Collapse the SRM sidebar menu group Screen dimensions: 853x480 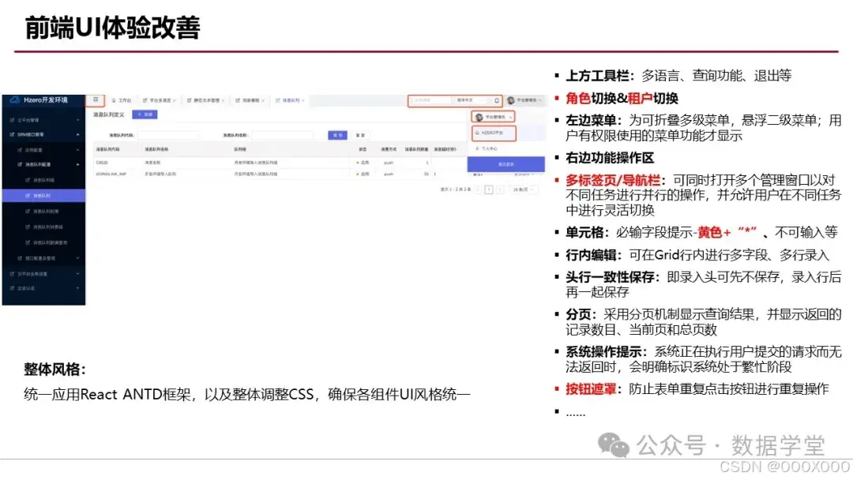tap(43, 134)
